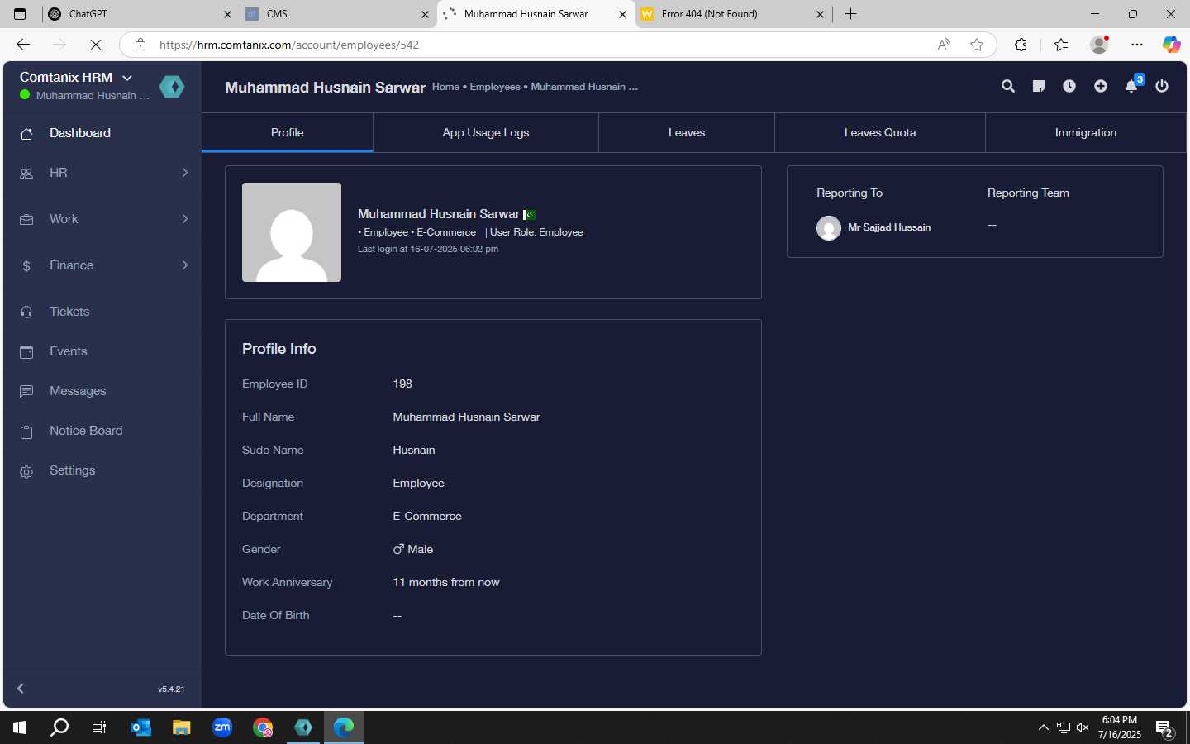
Task: Open Edge tab actions menu icon
Action: click(20, 14)
